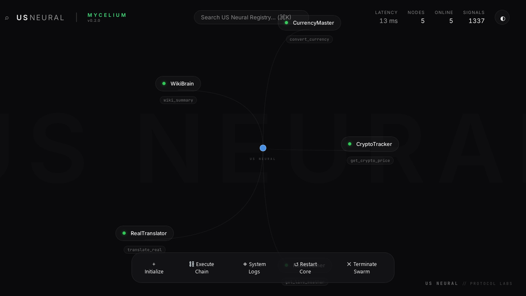Click the get_crypto_price tool tag
The width and height of the screenshot is (526, 296).
point(370,161)
